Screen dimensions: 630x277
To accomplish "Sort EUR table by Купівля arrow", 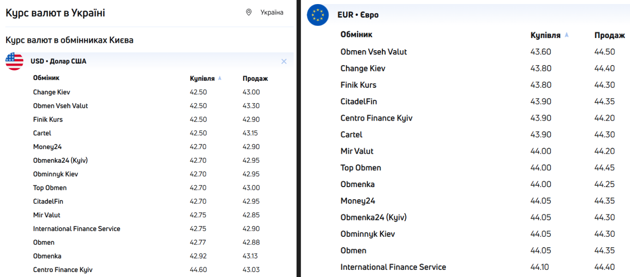I will point(567,35).
